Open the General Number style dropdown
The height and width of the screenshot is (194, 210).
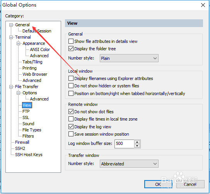[x=129, y=58]
